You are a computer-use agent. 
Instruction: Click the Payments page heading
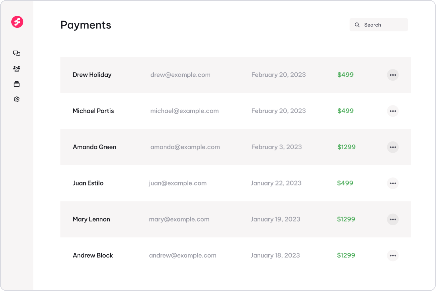click(86, 25)
